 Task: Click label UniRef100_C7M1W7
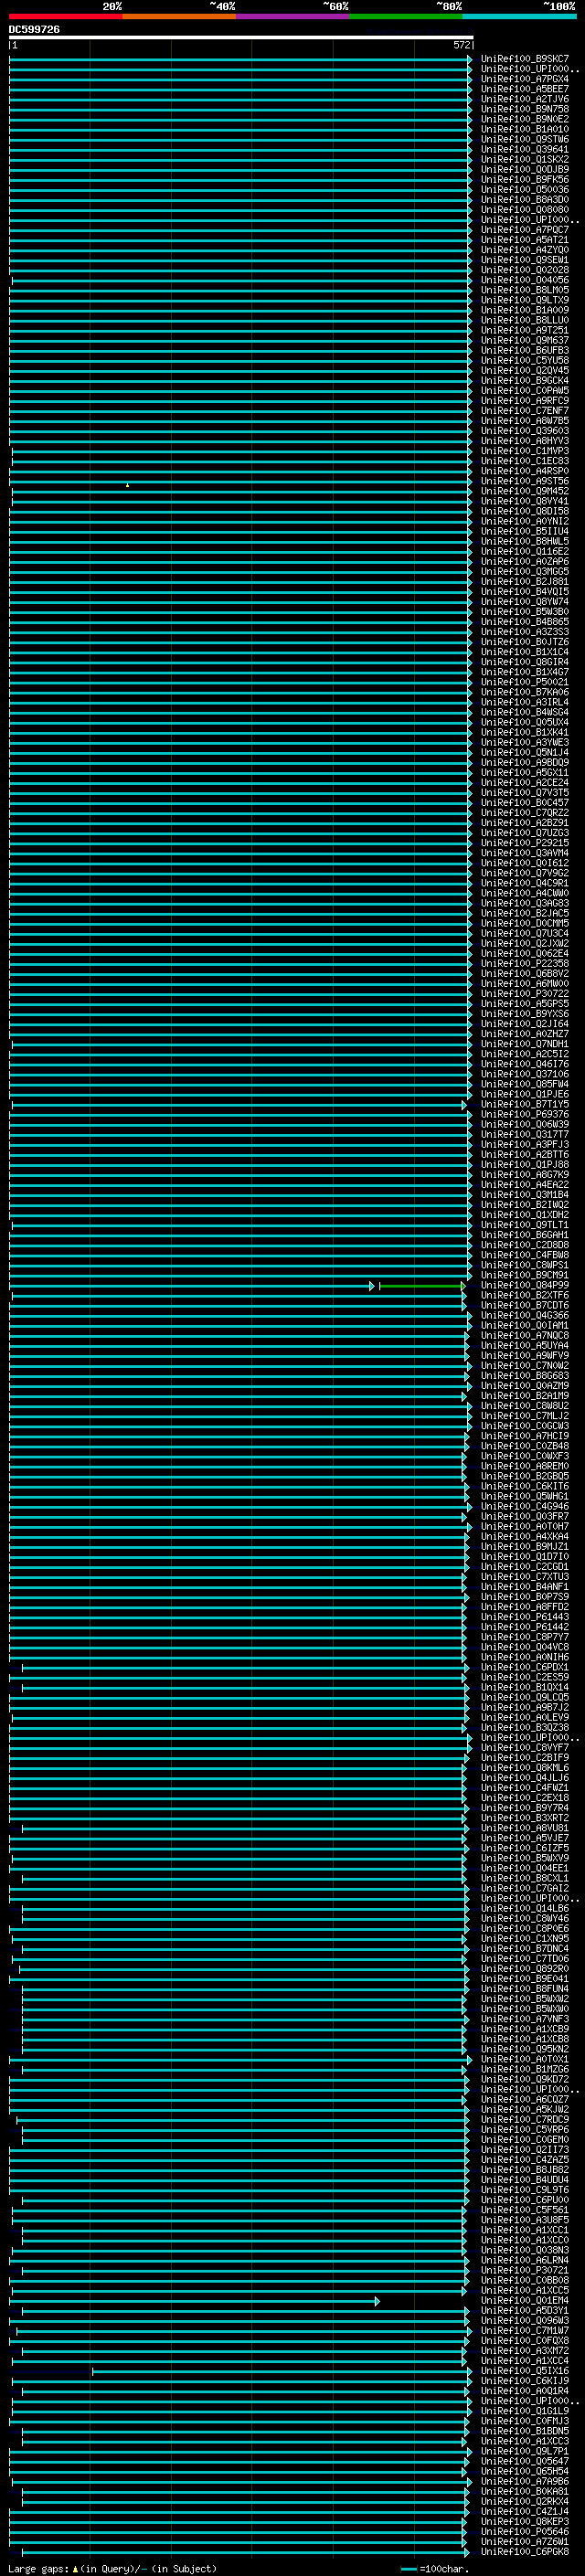(x=524, y=2330)
